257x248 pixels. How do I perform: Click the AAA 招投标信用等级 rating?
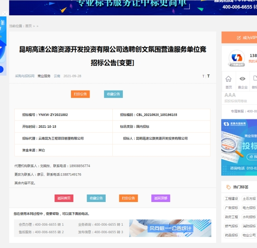[236, 98]
